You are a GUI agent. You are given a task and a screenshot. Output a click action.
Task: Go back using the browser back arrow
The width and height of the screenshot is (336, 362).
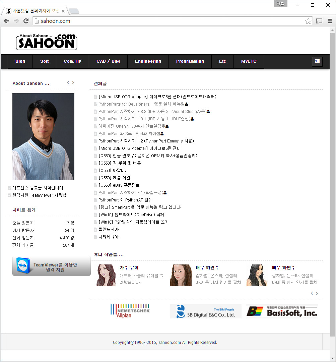click(x=6, y=21)
